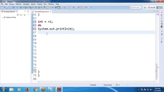
Task: Open dropdown next to Search icon
Action: [x=53, y=7]
